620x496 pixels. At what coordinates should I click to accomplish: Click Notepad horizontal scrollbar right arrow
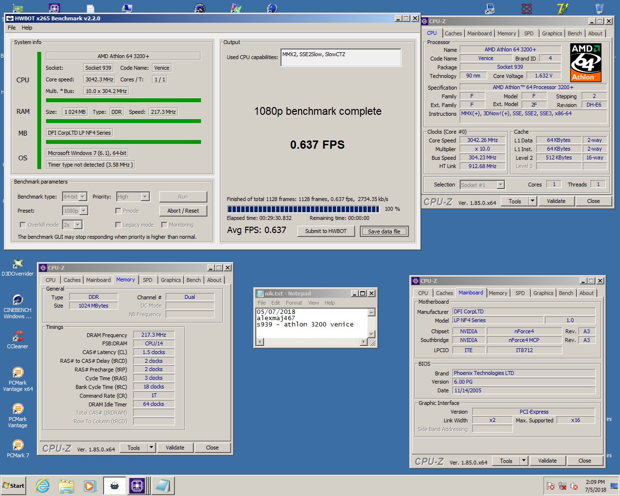tap(364, 342)
